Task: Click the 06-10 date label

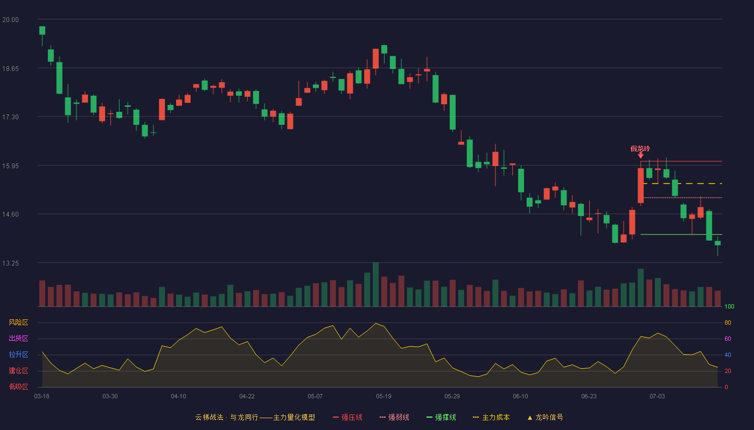Action: [520, 396]
